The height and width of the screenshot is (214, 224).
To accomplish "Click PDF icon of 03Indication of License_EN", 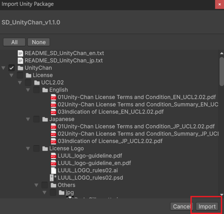I will [x=54, y=112].
